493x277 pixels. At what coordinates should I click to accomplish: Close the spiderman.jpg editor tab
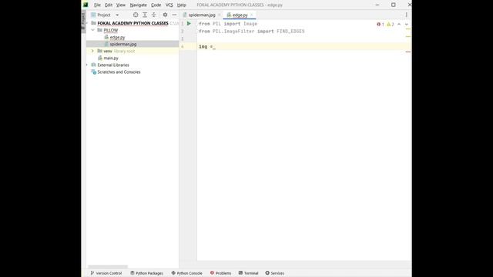219,15
